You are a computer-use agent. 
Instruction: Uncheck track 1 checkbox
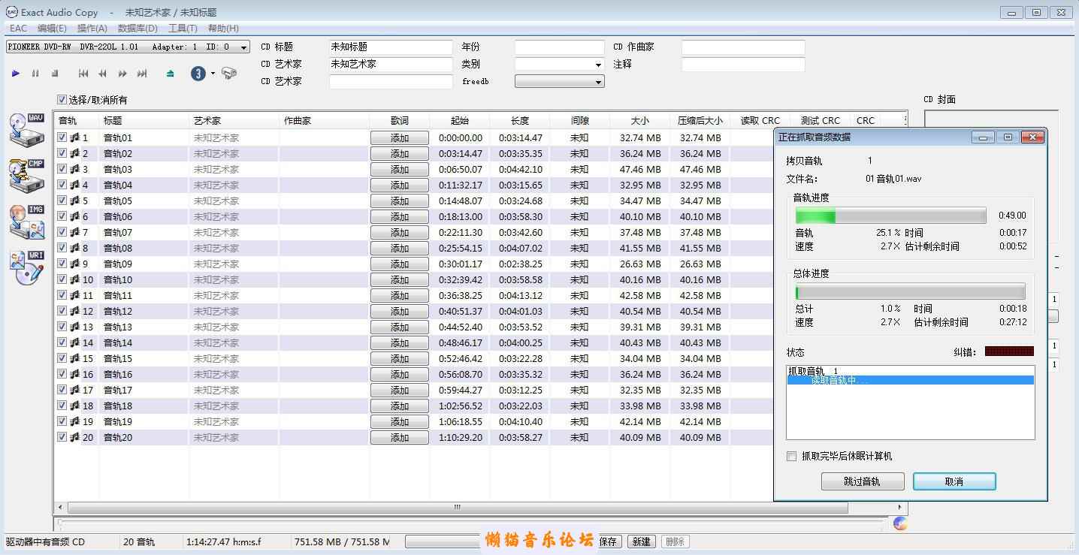tap(62, 137)
